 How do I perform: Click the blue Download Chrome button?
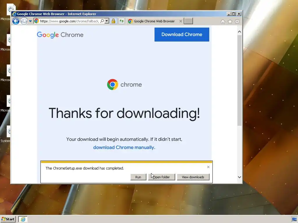tap(182, 35)
